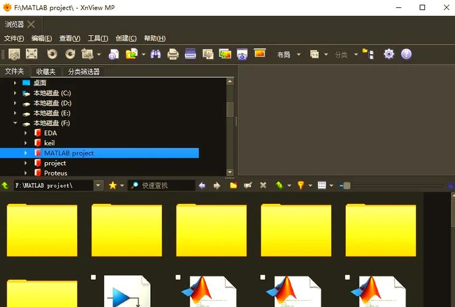Click the binoculars search icon
The image size is (455, 307).
[156, 54]
